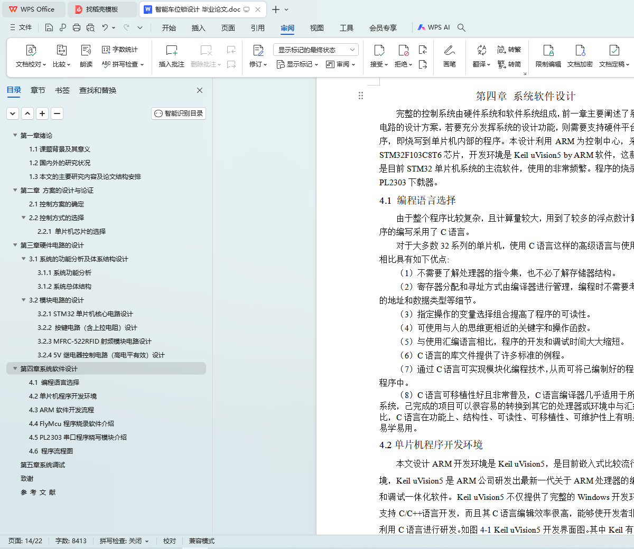
Task: Collapse 第四章系统软件设计 node
Action: [15, 368]
